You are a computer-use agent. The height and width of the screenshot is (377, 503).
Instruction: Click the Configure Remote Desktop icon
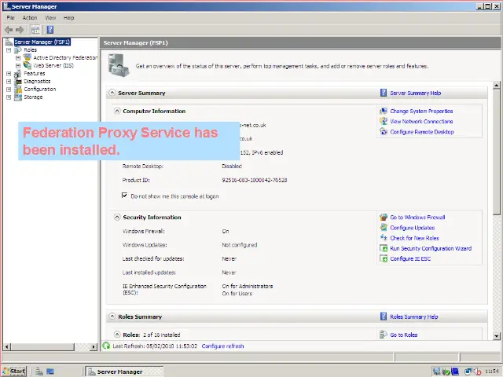[384, 132]
